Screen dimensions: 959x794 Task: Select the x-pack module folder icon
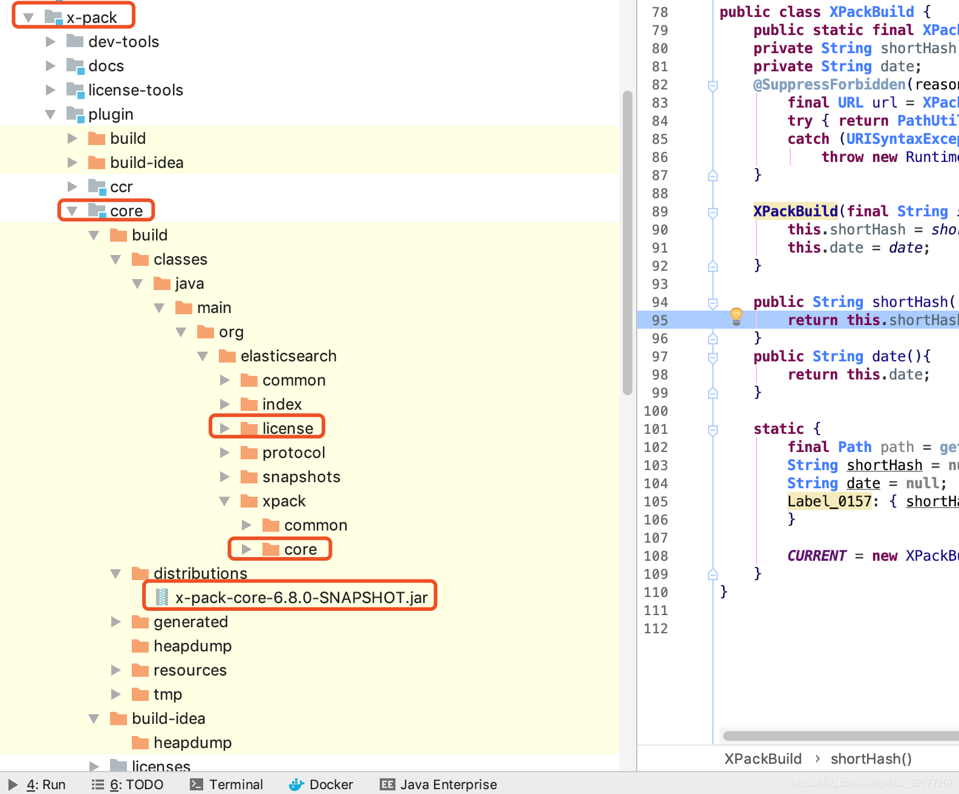(x=54, y=18)
